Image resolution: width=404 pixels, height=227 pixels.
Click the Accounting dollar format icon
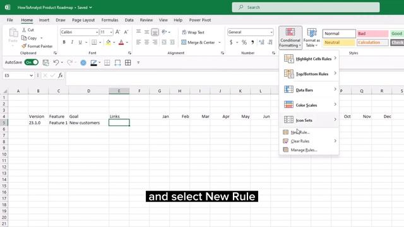231,42
